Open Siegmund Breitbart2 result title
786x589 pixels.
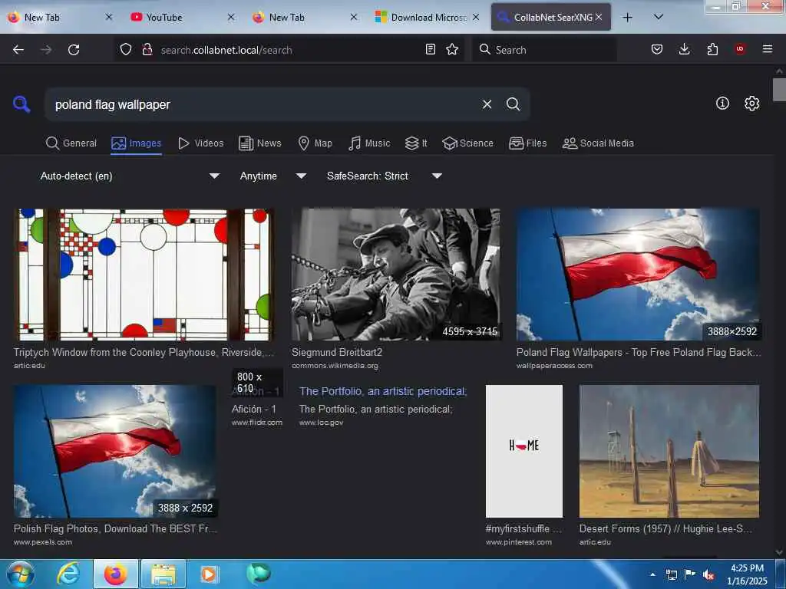coord(337,352)
